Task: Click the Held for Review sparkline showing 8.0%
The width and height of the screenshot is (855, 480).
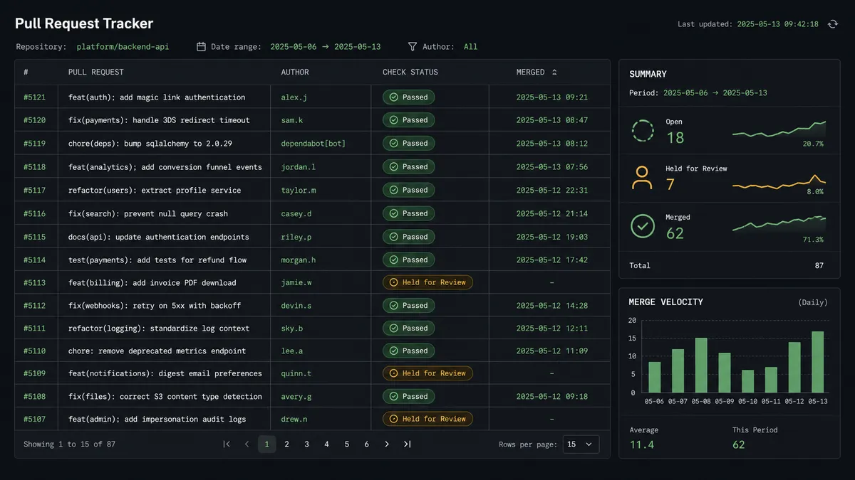Action: pyautogui.click(x=779, y=181)
